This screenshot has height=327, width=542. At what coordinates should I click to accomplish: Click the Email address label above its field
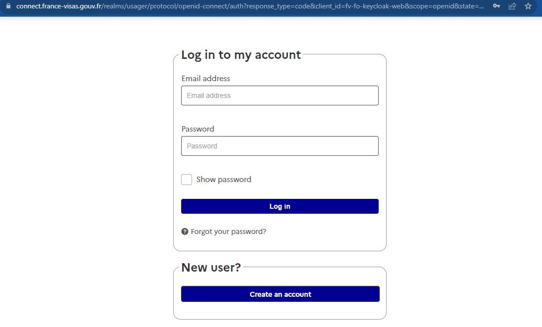coord(206,78)
